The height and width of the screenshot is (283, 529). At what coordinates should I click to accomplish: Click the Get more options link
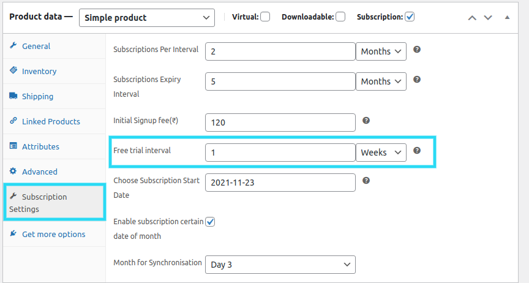(x=54, y=235)
